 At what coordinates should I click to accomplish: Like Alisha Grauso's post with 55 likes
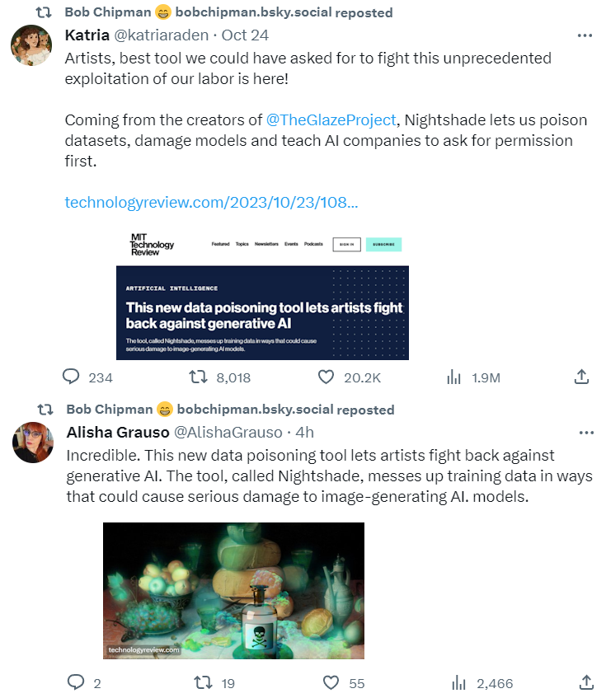click(331, 682)
